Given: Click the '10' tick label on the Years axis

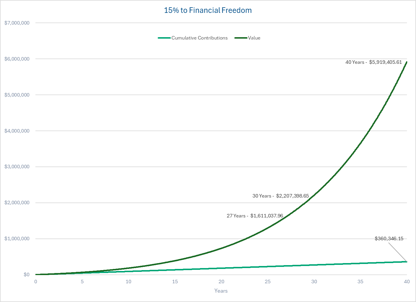Looking at the screenshot, I should [x=128, y=282].
